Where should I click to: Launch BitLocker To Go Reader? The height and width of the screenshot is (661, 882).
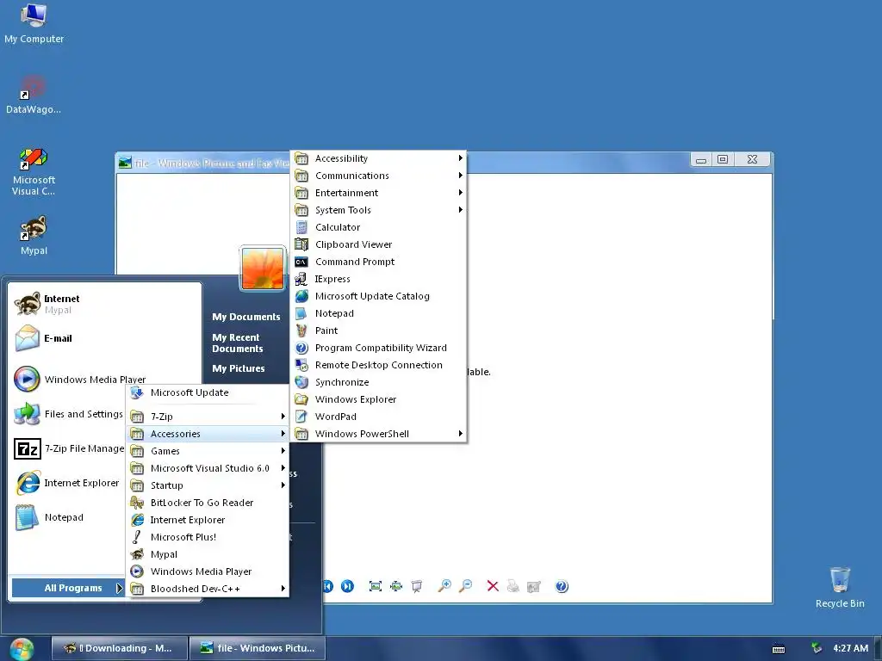click(208, 503)
